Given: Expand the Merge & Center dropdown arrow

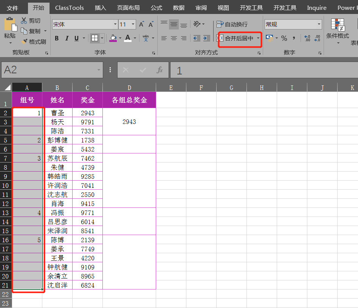Looking at the screenshot, I should click(258, 38).
